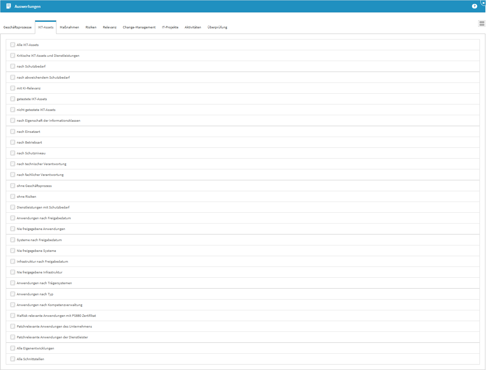The image size is (486, 370).
Task: Click the layout view icon beside the tabs
Action: pos(481,23)
